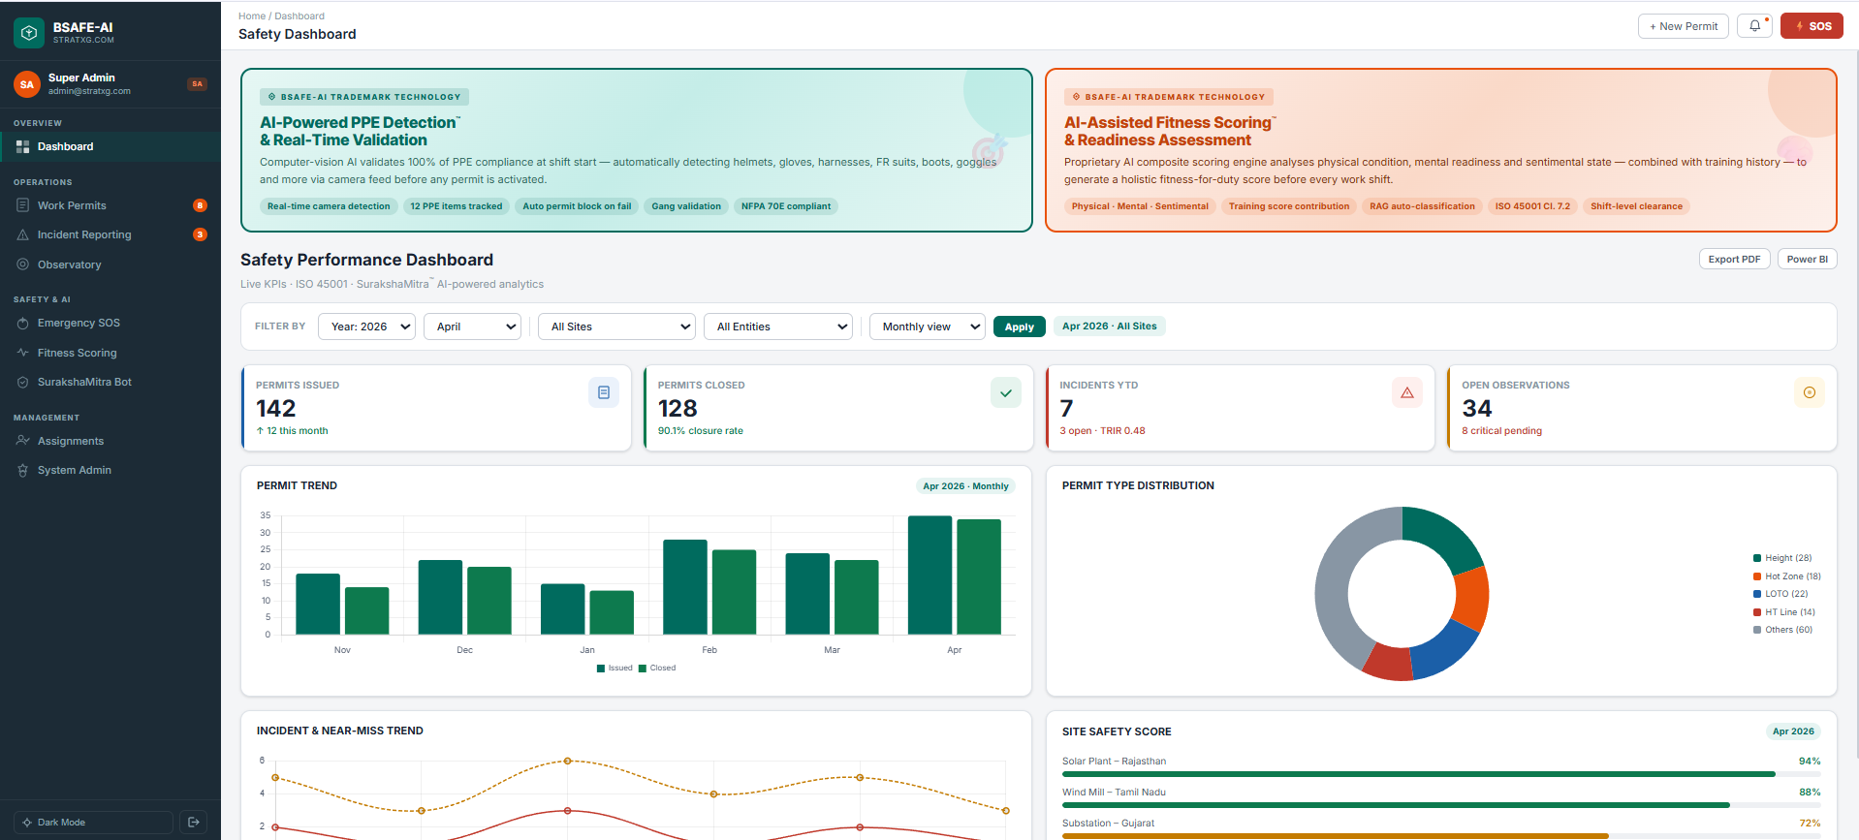
Task: Open the Monthly view dropdown
Action: [928, 327]
